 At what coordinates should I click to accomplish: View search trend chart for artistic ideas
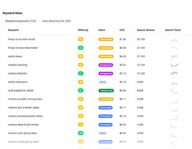(x=174, y=57)
